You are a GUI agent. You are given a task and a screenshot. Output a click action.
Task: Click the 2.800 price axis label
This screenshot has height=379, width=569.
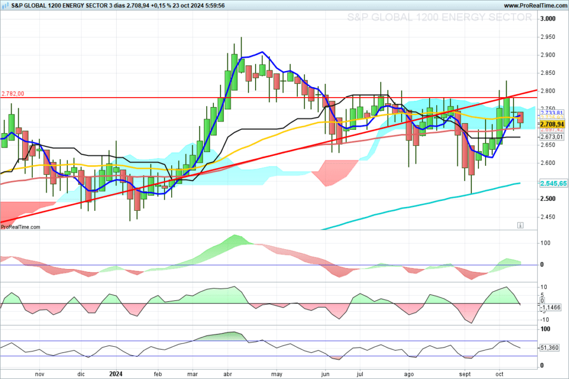548,91
